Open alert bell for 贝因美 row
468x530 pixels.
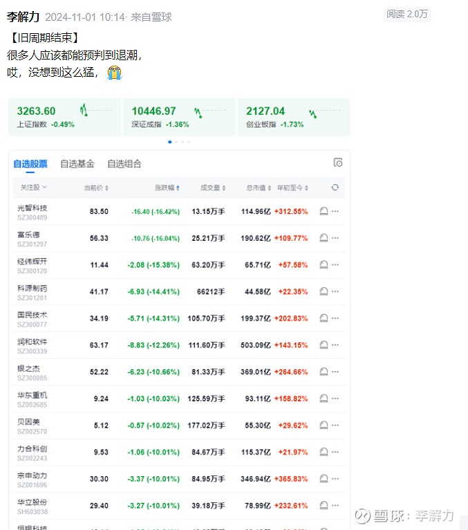coord(324,426)
